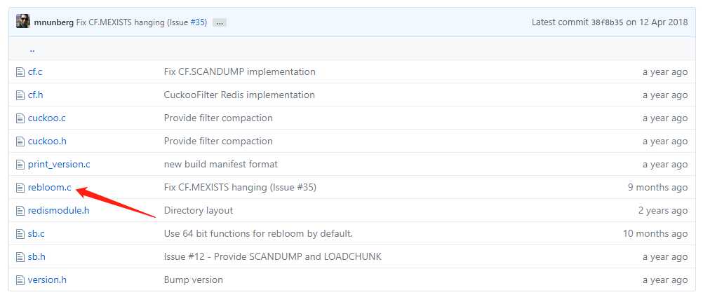This screenshot has width=710, height=297.
Task: Expand commit message with ellipsis button
Action: click(x=220, y=22)
